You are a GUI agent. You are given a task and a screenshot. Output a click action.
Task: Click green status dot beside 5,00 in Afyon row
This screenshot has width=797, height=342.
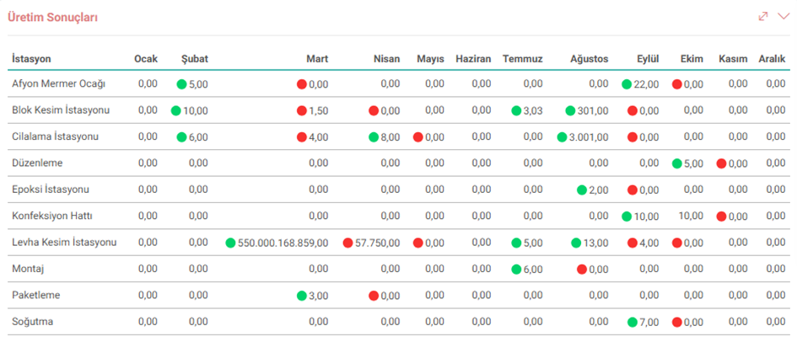pyautogui.click(x=181, y=84)
